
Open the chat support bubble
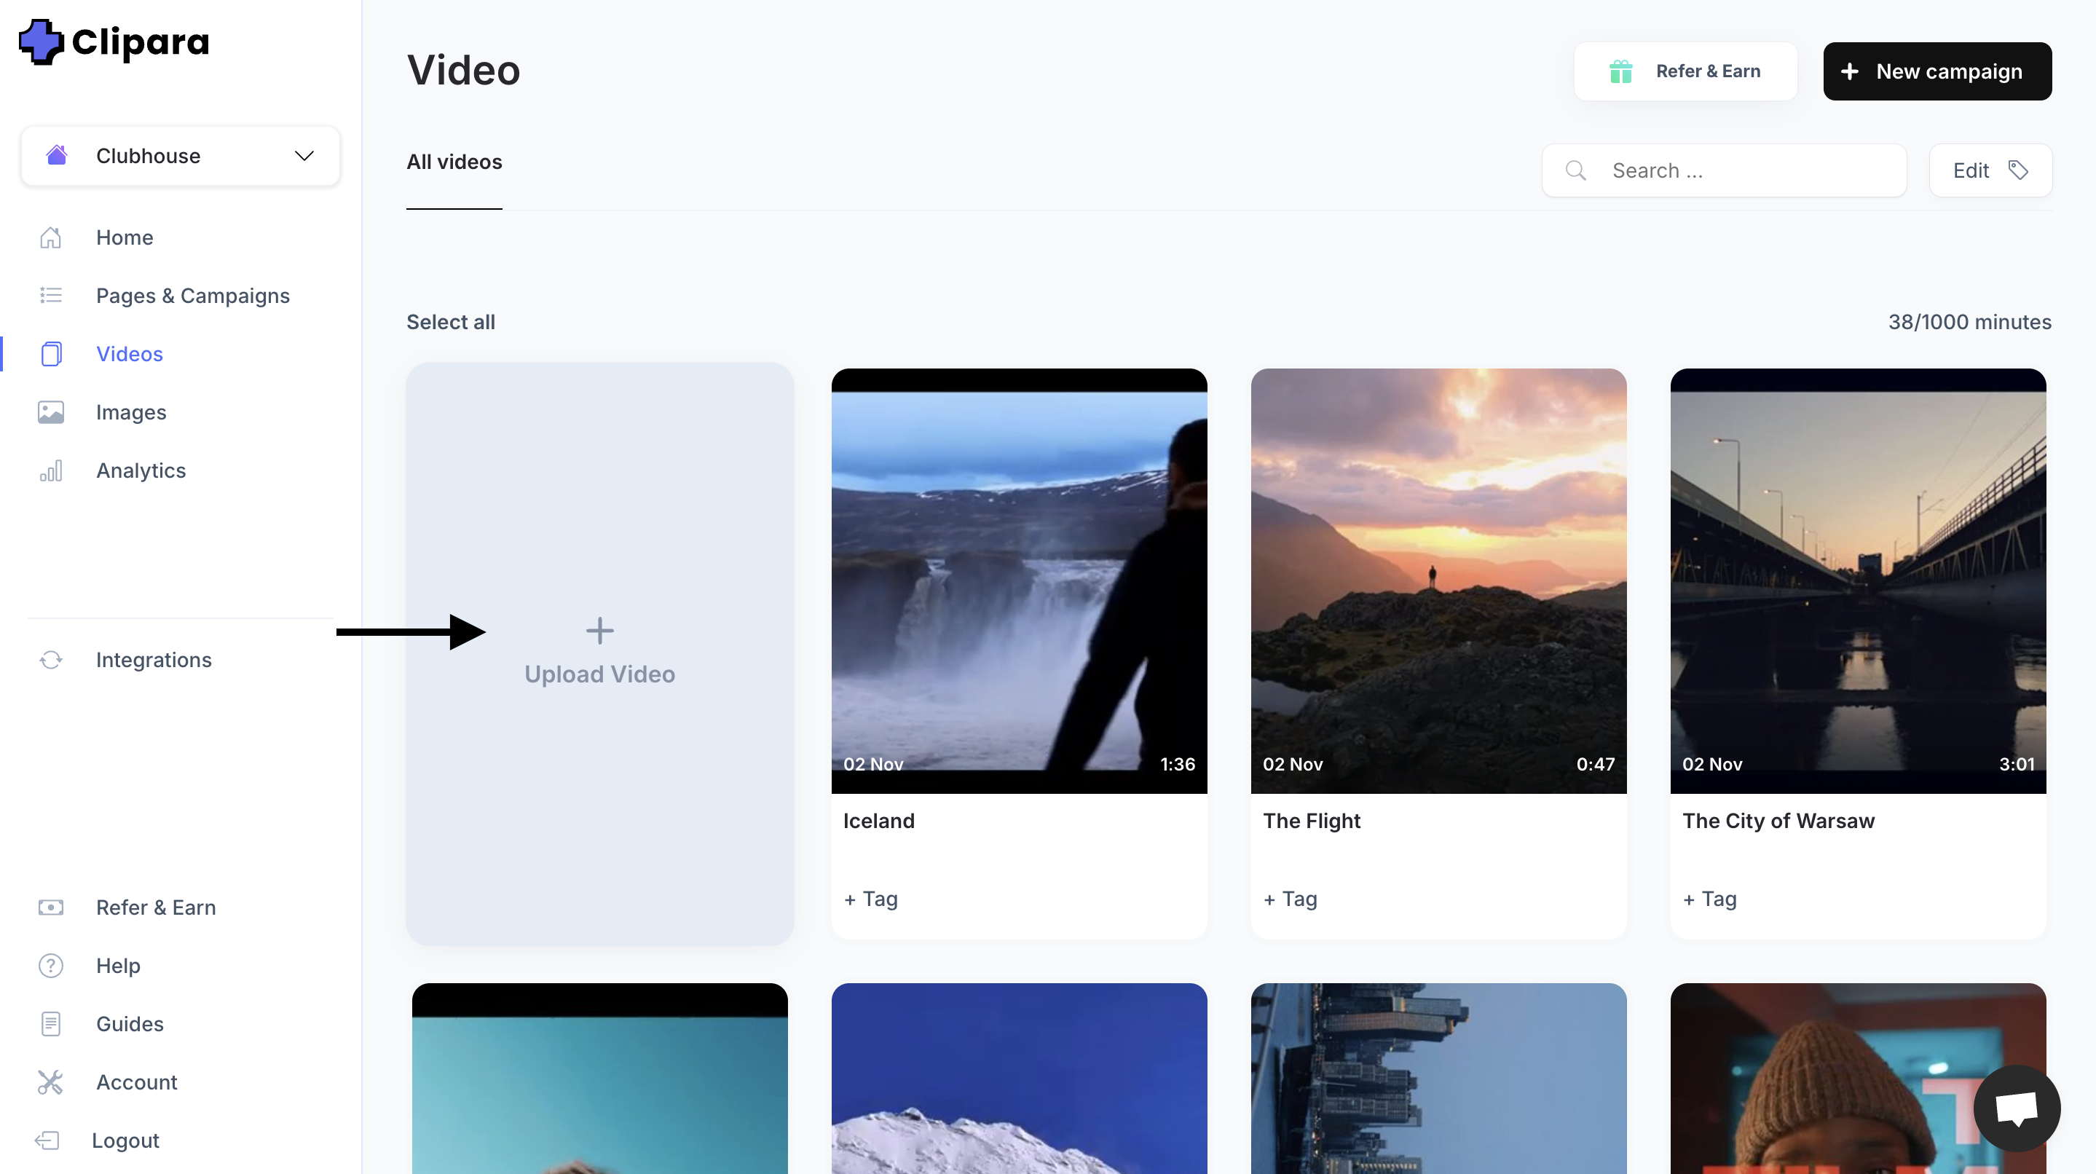coord(2017,1108)
